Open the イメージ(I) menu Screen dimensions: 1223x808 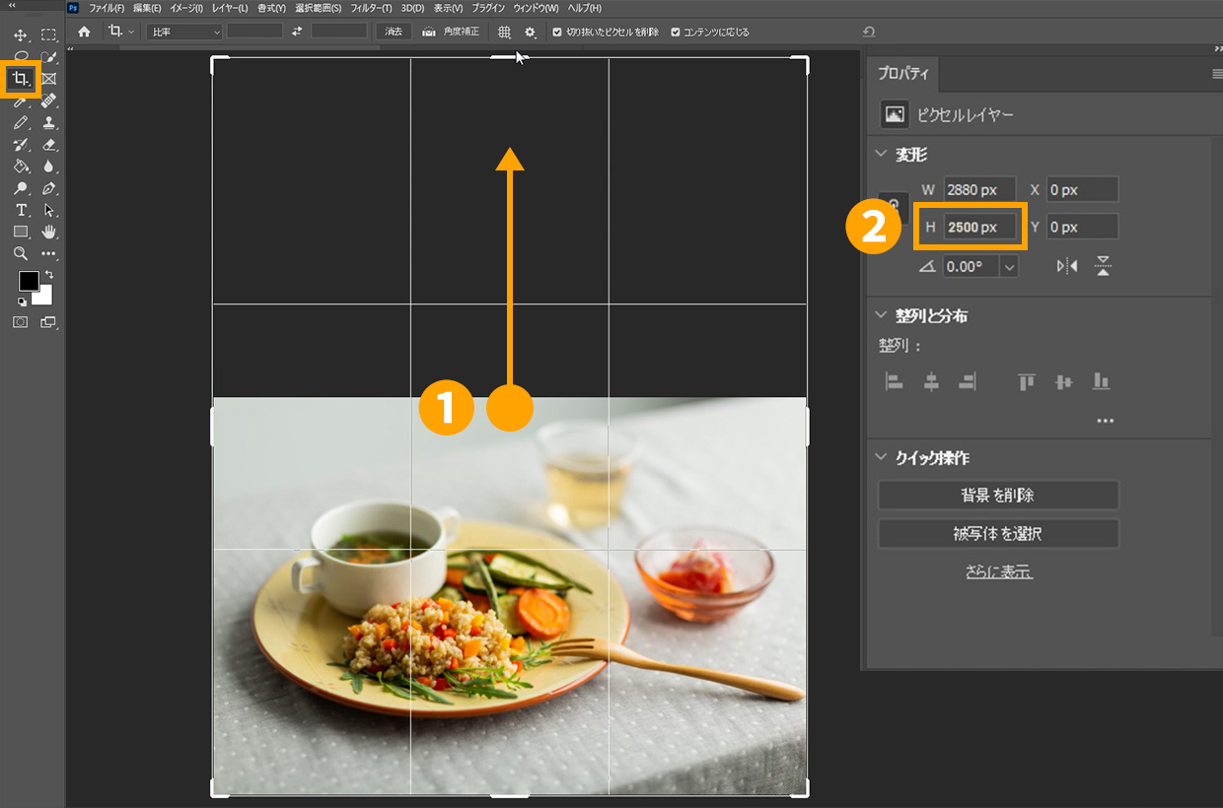186,8
